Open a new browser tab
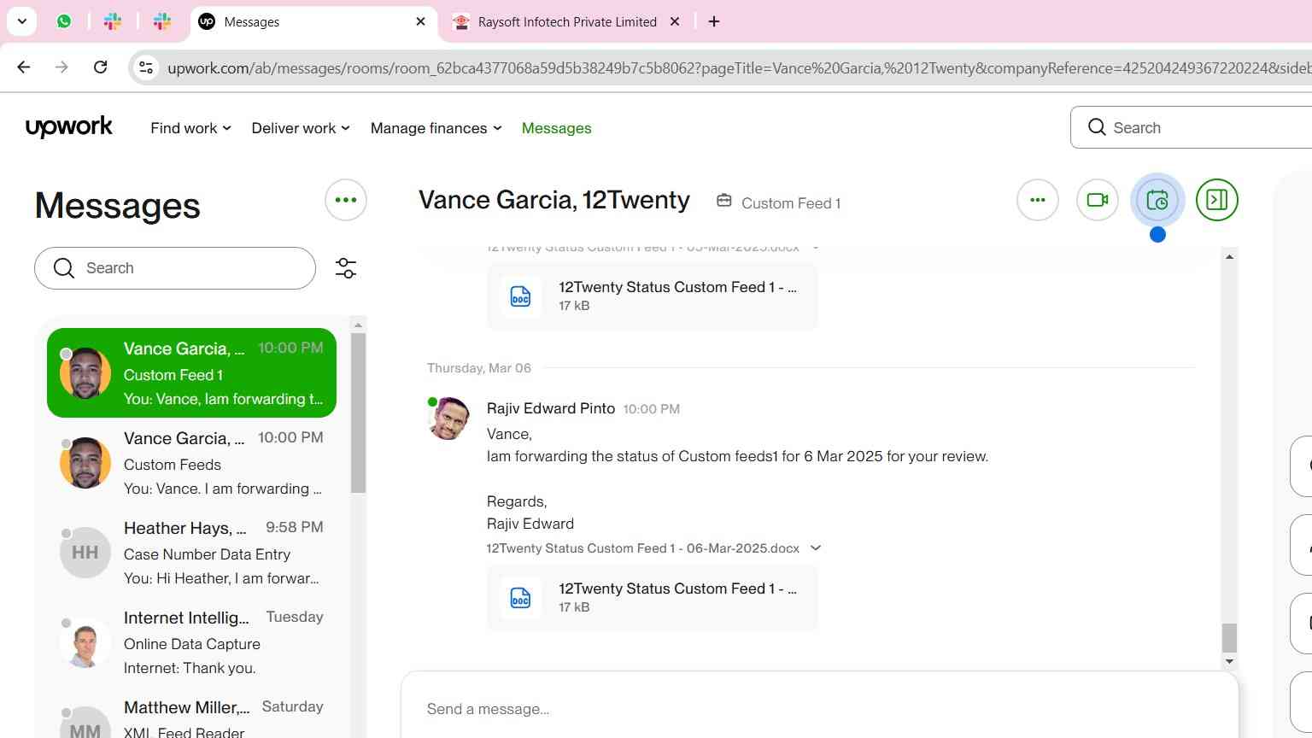 pos(714,21)
